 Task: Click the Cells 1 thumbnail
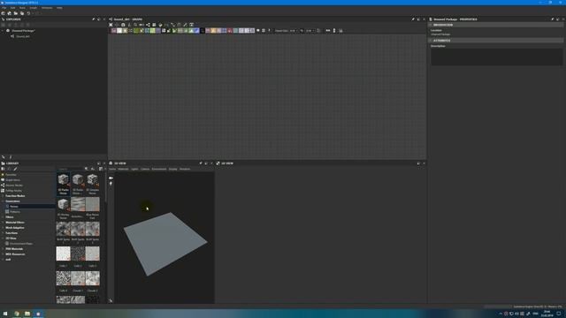point(63,254)
